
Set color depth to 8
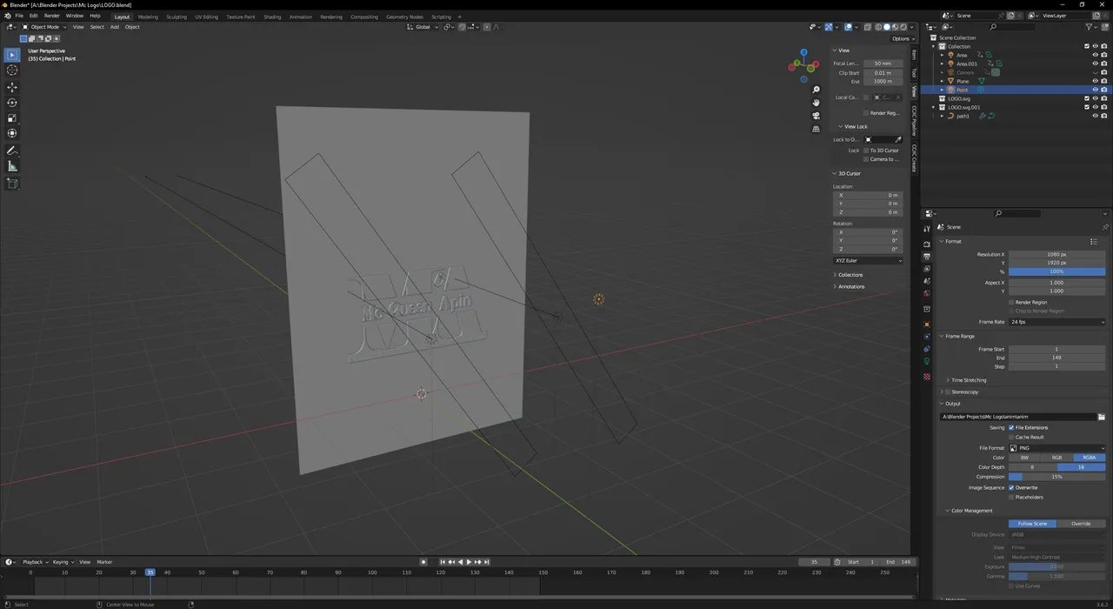point(1033,467)
